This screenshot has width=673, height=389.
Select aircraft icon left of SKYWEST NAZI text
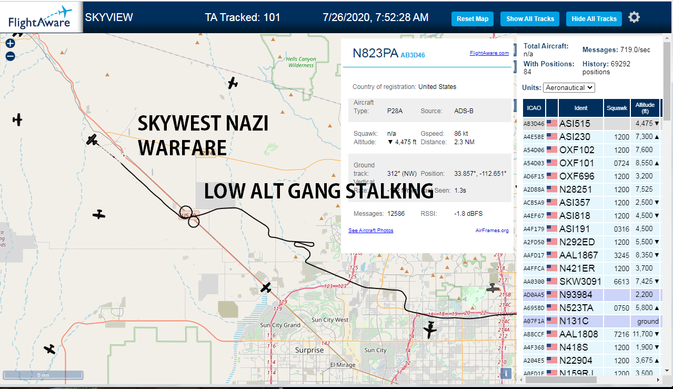coord(93,139)
